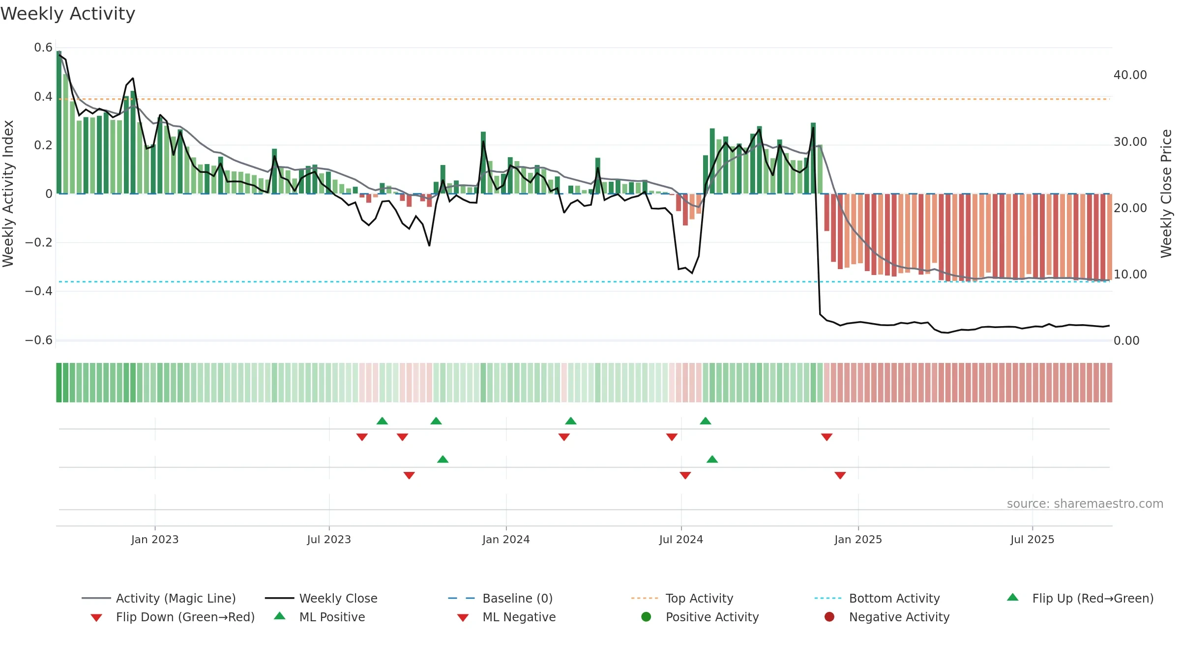Open the 'source: sharemaestro.com' attribution text
The height and width of the screenshot is (663, 1180).
(1085, 503)
